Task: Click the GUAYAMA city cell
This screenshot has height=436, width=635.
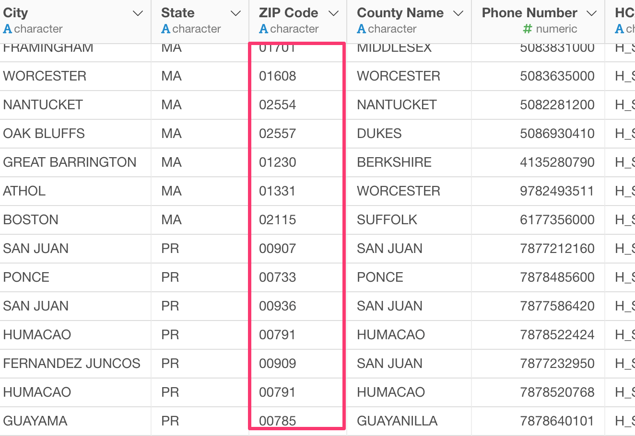Action: click(36, 421)
